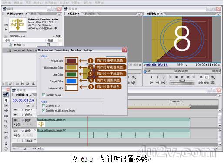Click Set Out Point in program monitor
224x165 pixels.
(157, 77)
